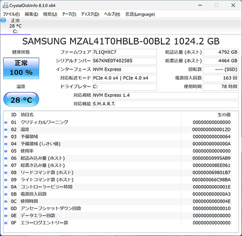Screen dimensions: 242x236
Task: Click rotation rate value ---- (SSD)
Action: 221,70
